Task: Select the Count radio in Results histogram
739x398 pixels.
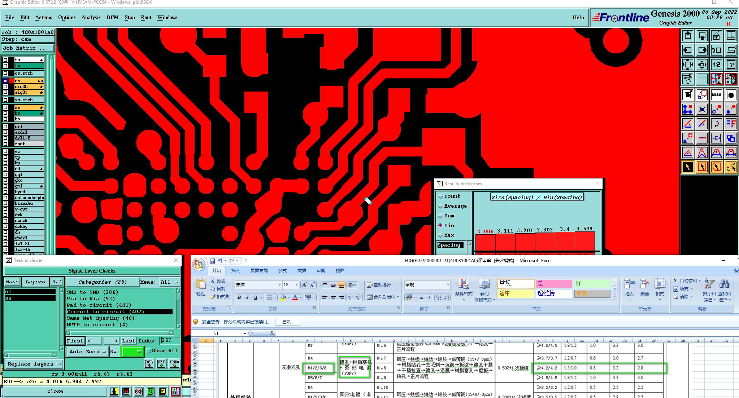Action: click(440, 196)
